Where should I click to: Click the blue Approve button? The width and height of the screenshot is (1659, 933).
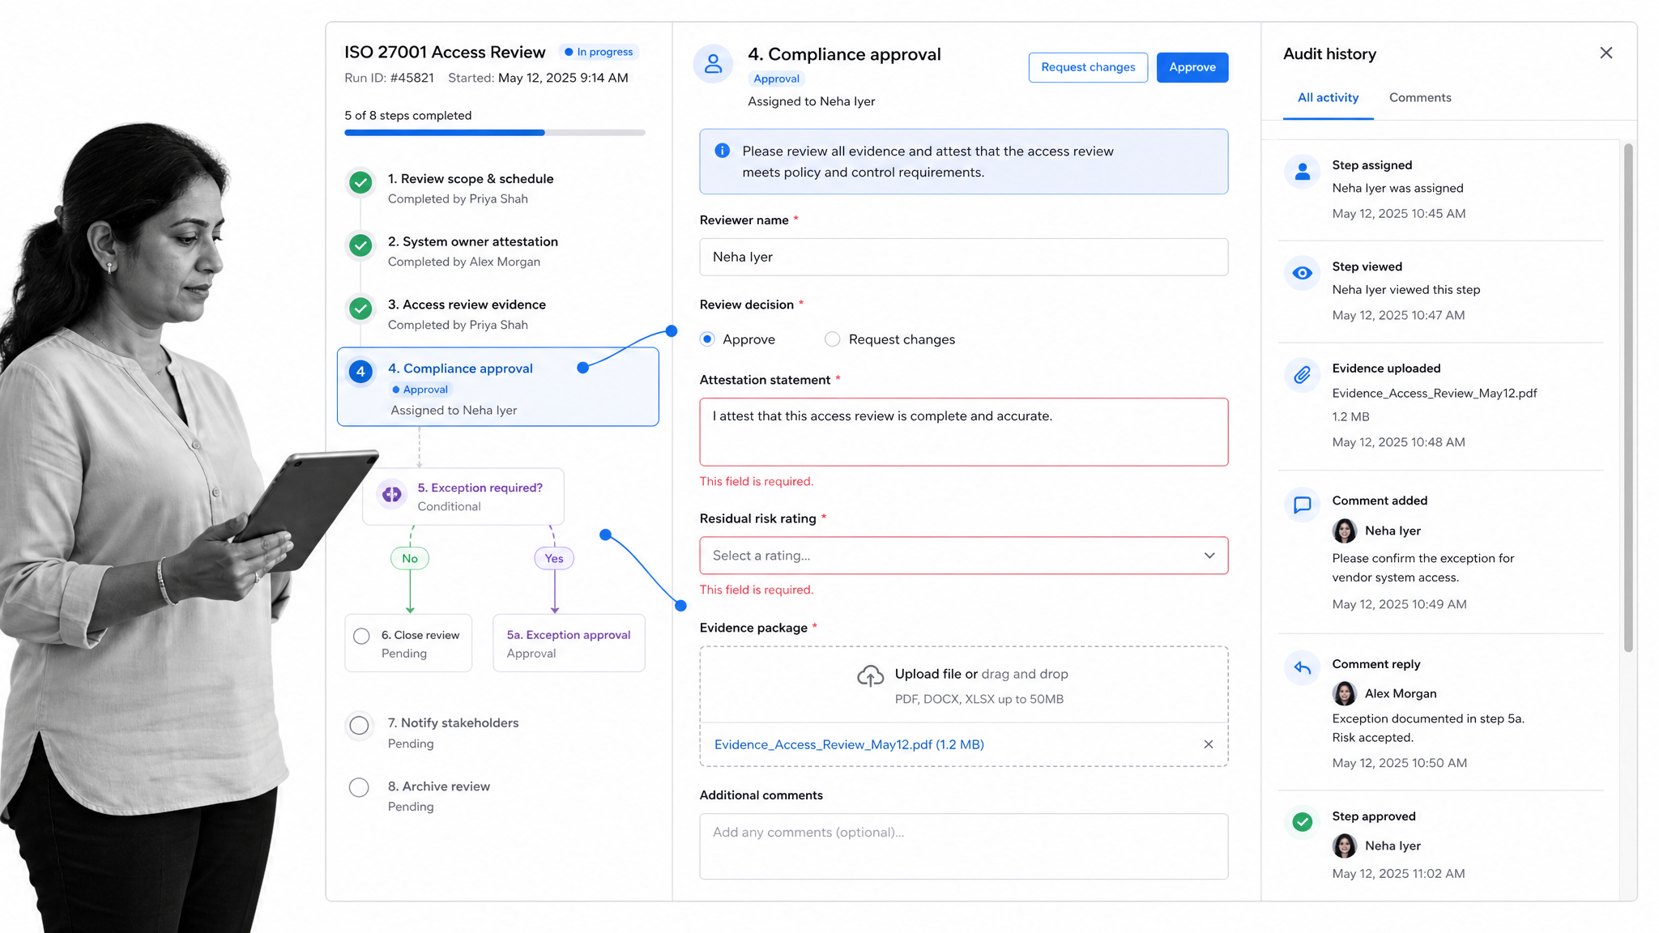pyautogui.click(x=1192, y=67)
